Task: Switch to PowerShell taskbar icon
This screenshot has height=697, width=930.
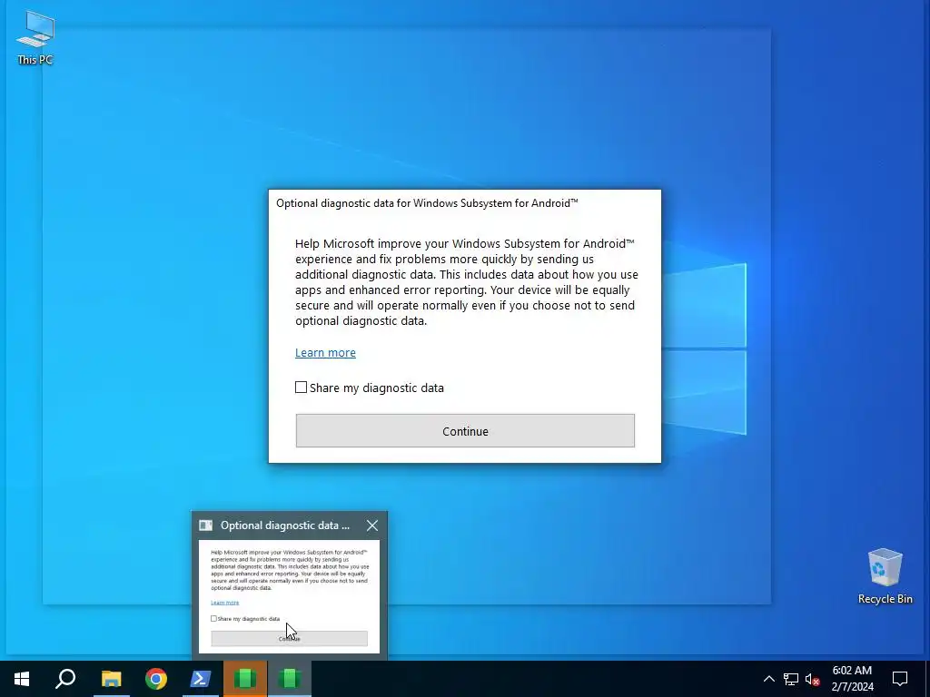Action: click(201, 679)
